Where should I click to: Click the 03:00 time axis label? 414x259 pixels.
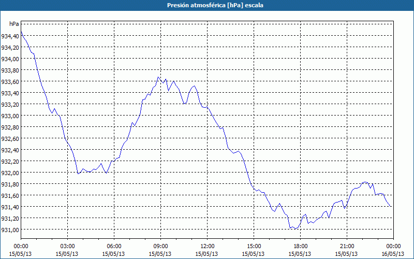click(x=67, y=247)
